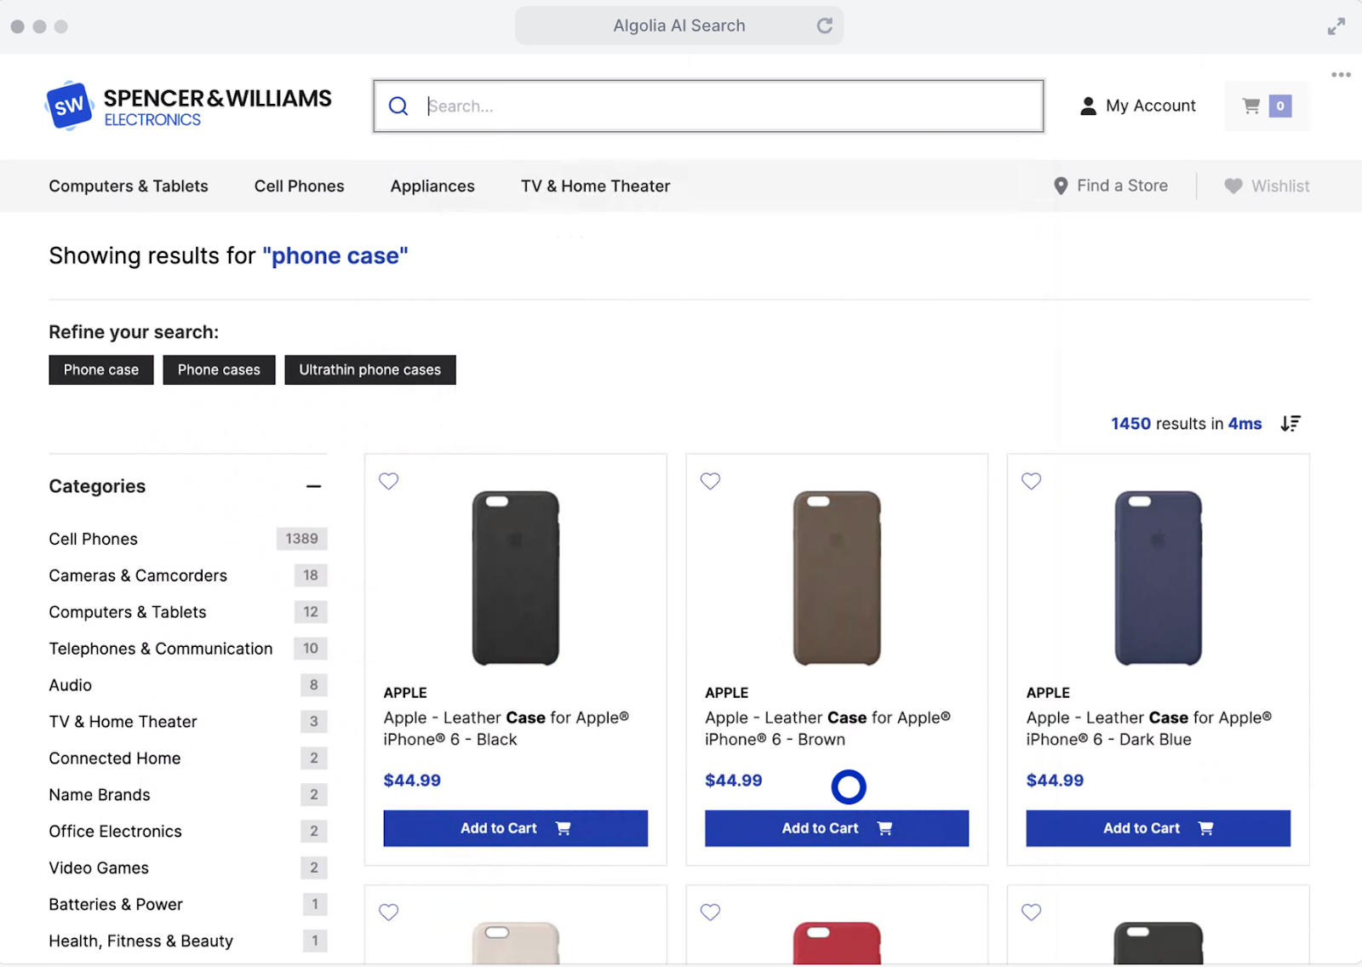Image resolution: width=1362 pixels, height=967 pixels.
Task: Click the Spencer & Williams logo
Action: [187, 106]
